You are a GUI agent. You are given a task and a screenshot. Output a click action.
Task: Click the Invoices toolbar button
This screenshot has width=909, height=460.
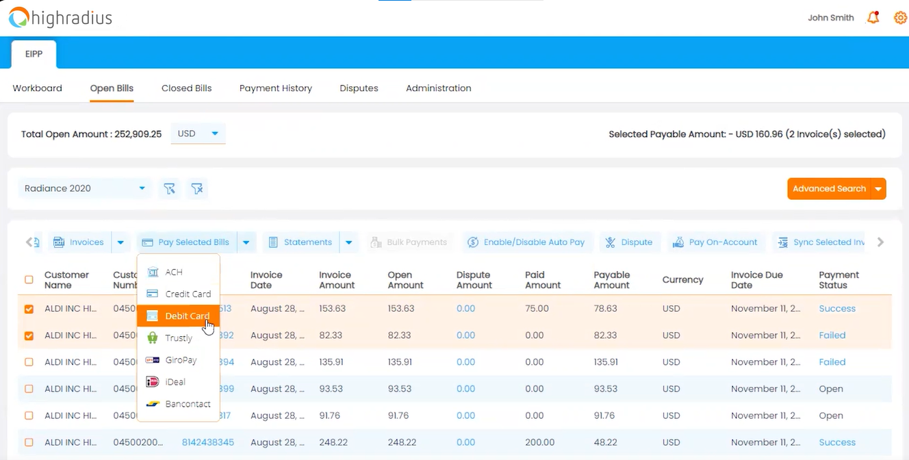click(x=78, y=242)
